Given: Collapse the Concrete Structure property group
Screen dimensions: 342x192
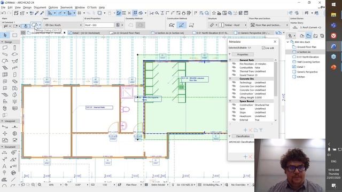Looking at the screenshot, I should 230,78.
